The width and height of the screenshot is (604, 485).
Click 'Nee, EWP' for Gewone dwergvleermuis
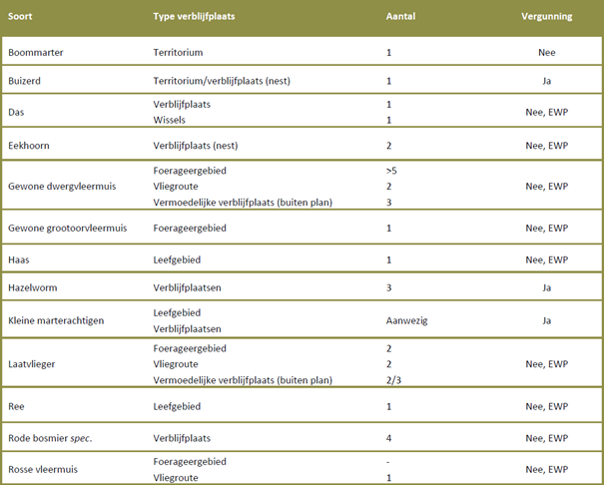click(547, 187)
